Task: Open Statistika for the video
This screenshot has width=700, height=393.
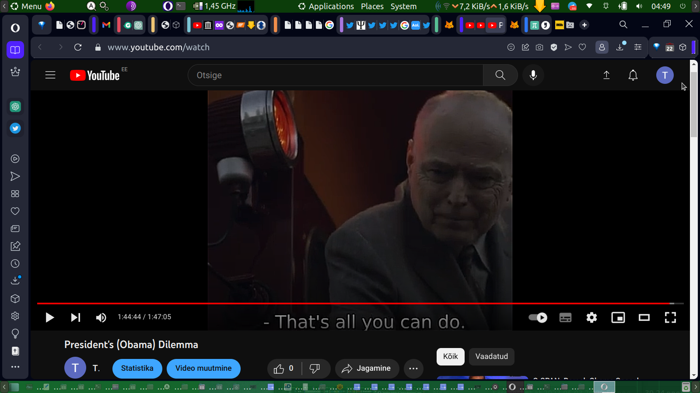Action: (137, 369)
